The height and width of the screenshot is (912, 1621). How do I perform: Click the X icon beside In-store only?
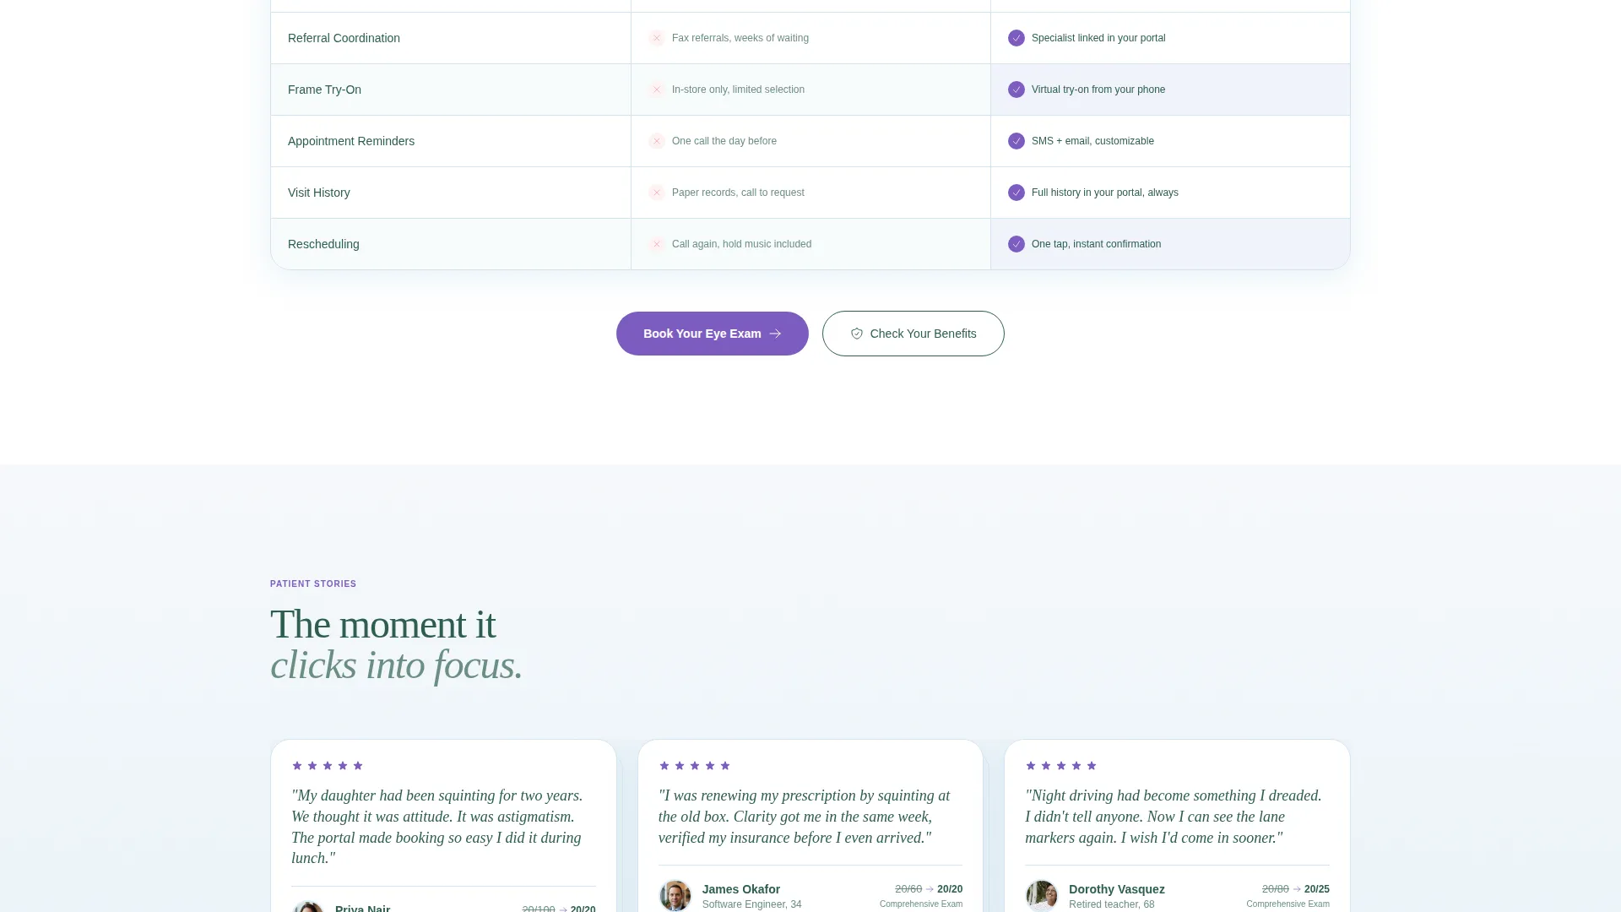click(657, 90)
